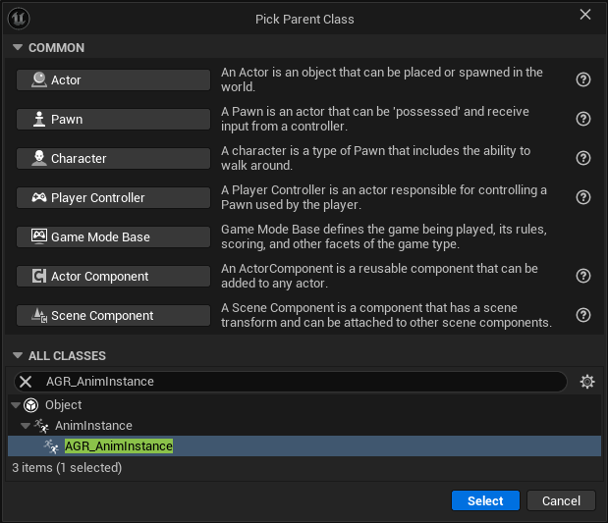The image size is (608, 523).
Task: Collapse the Object tree node
Action: (x=16, y=405)
